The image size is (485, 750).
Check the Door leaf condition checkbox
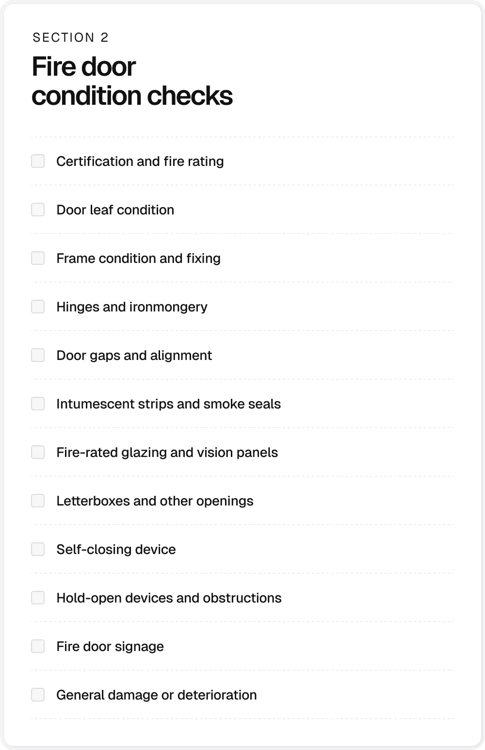click(x=38, y=209)
